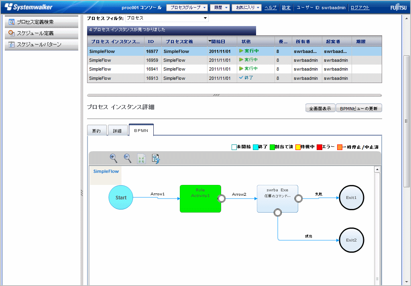
Task: Open スケジュール定義 in the sidebar
Action: click(x=41, y=33)
